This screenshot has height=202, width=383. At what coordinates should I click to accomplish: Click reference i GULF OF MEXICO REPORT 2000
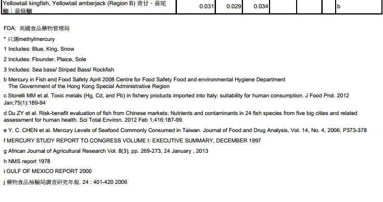click(48, 171)
